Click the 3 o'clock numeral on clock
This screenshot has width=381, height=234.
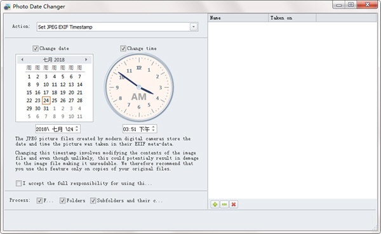pyautogui.click(x=161, y=88)
